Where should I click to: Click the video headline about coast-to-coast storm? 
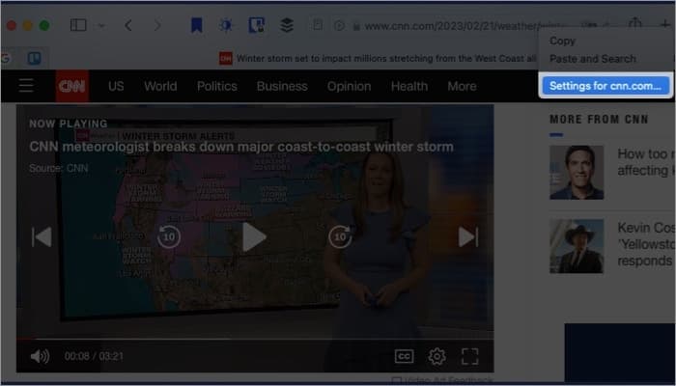241,147
